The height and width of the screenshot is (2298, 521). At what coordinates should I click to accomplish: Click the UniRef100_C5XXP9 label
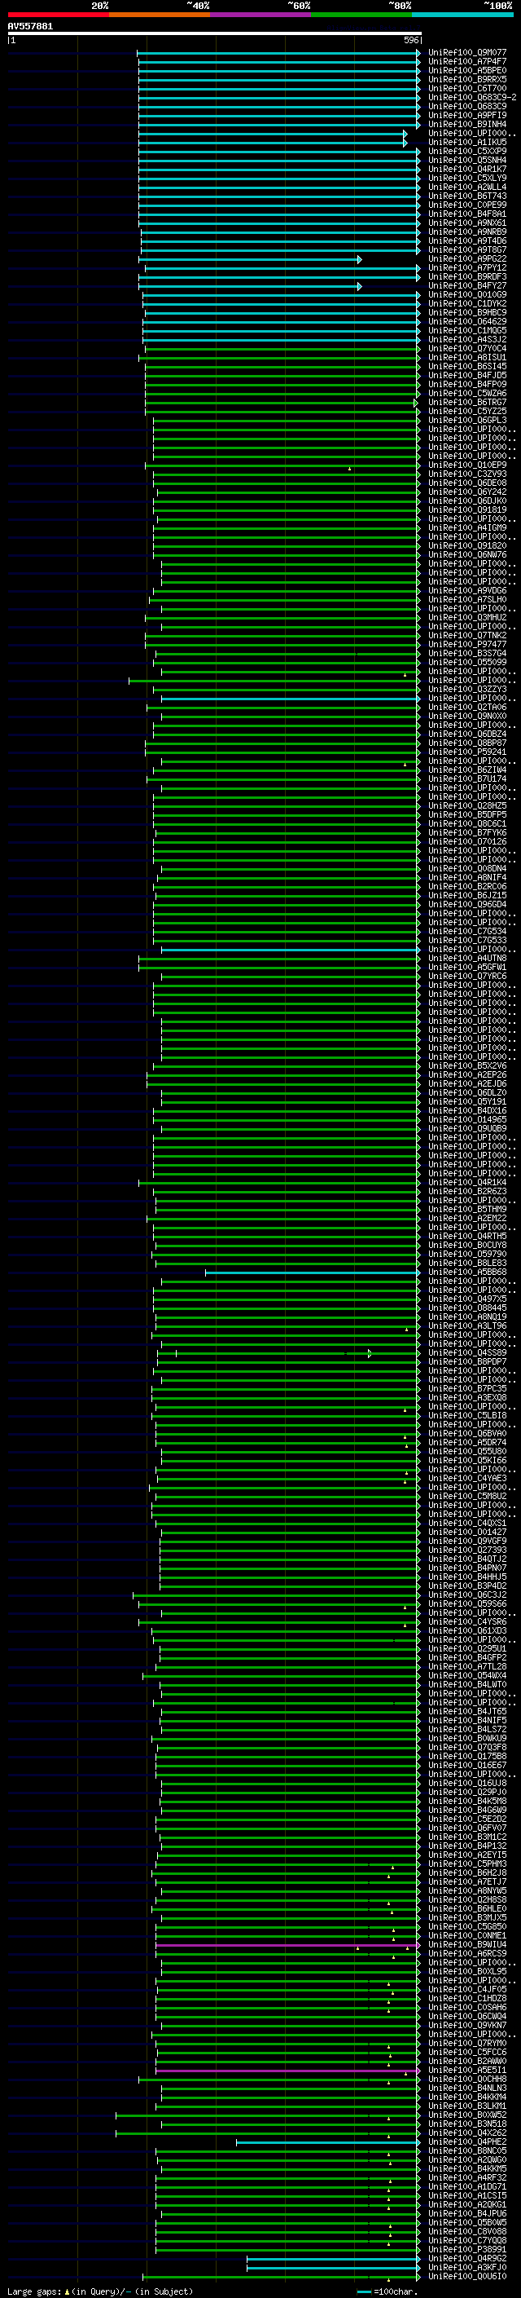click(x=466, y=151)
